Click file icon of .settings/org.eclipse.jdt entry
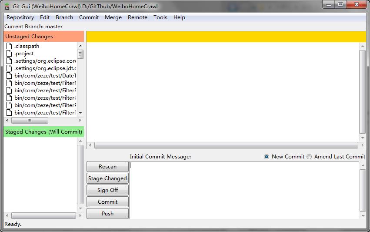This screenshot has width=370, height=232. (9, 68)
